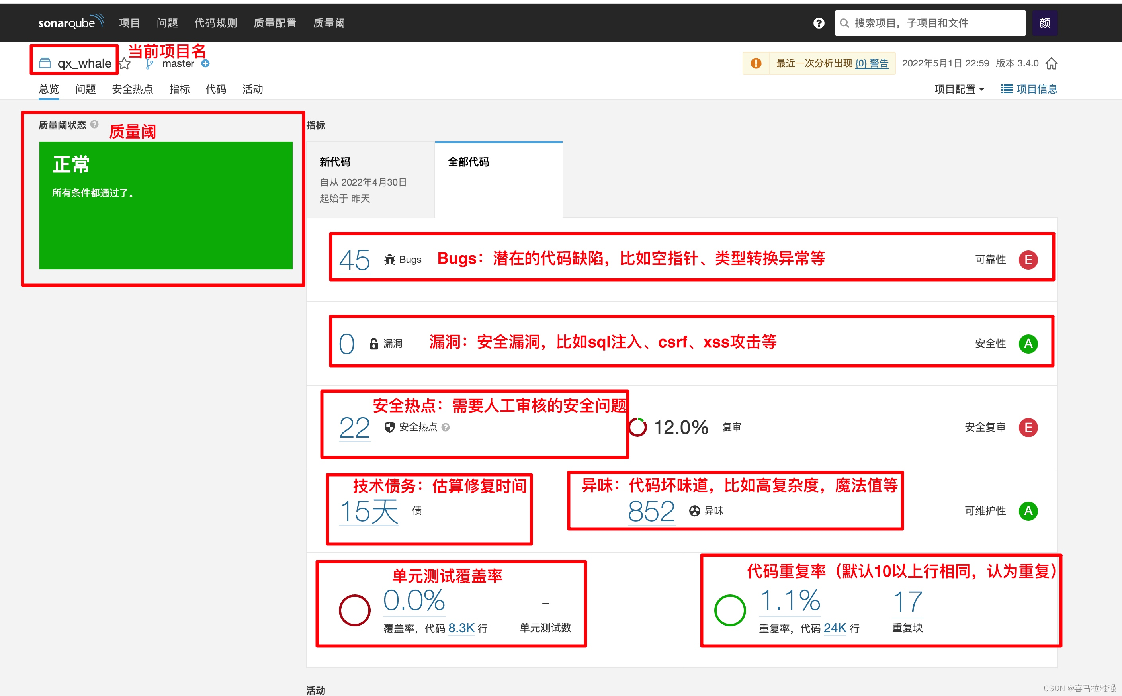Switch to the project 活动 tab
Screen dimensions: 1122x696
(253, 89)
